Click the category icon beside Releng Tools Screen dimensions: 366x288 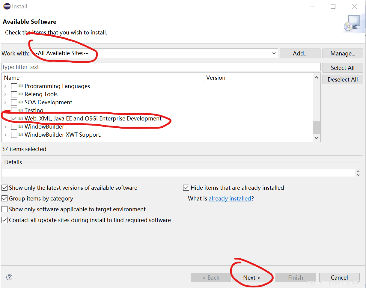pyautogui.click(x=21, y=94)
